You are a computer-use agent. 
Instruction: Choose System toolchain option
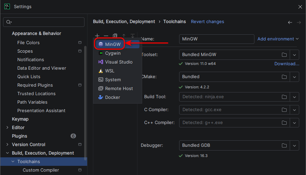point(117,80)
